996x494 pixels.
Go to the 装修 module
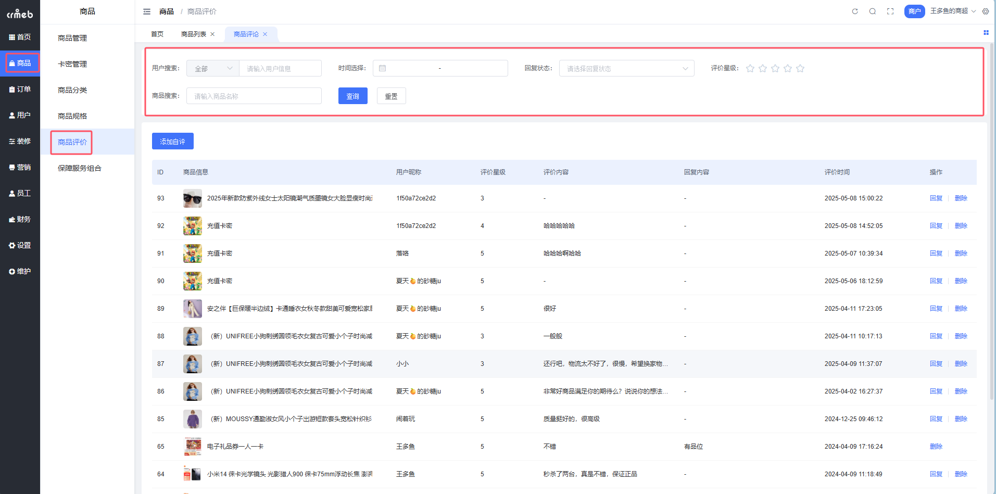coord(20,141)
